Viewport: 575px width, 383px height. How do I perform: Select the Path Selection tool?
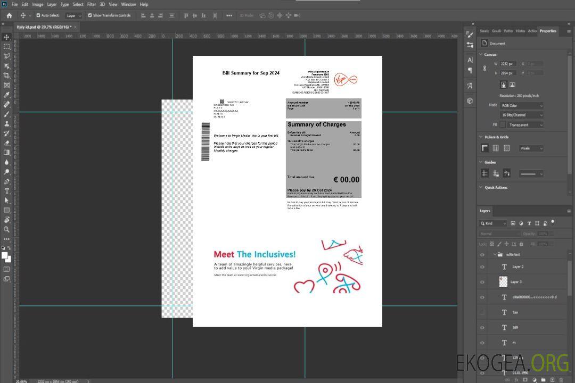(6, 201)
